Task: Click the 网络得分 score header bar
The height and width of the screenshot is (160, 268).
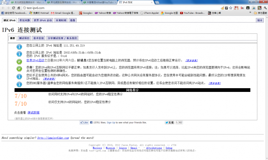Action: (132, 90)
